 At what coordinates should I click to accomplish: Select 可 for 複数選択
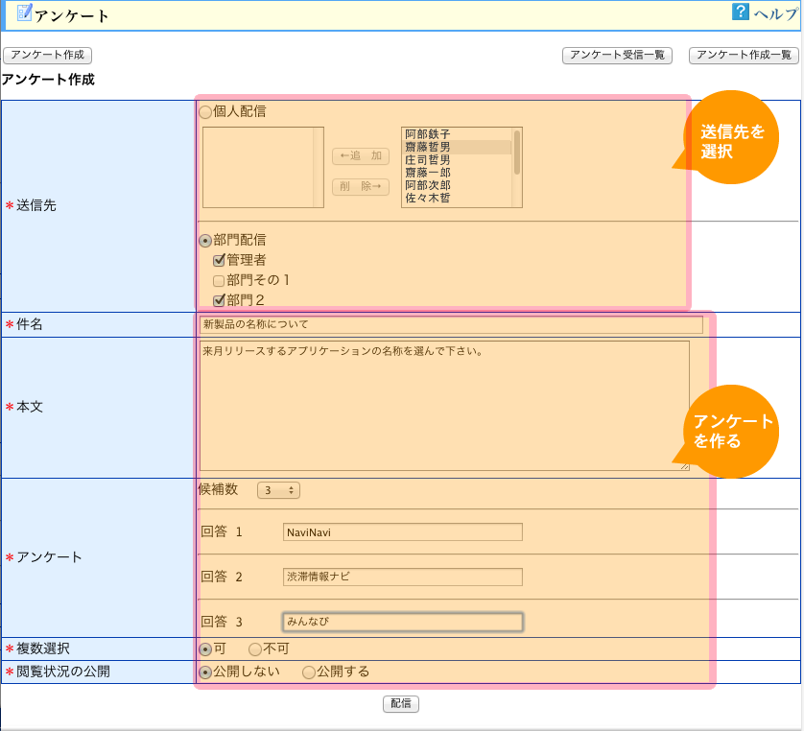coord(205,649)
